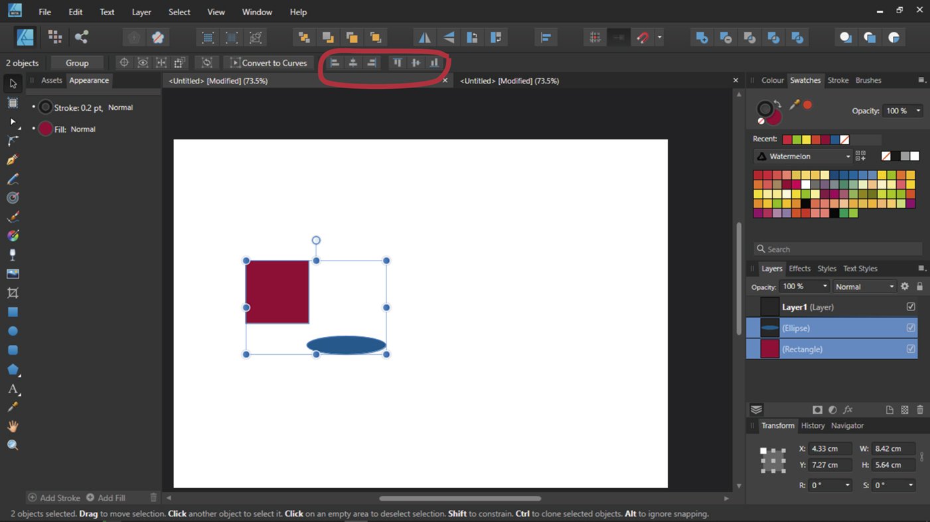Screen dimensions: 930x522
Task: Click the Stroke colour swatch in Appearance panel
Action: [45, 107]
